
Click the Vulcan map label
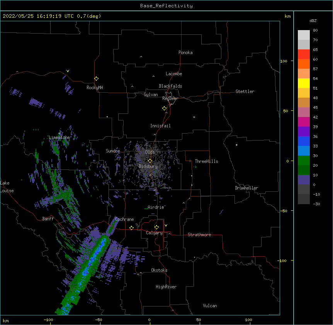210,306
